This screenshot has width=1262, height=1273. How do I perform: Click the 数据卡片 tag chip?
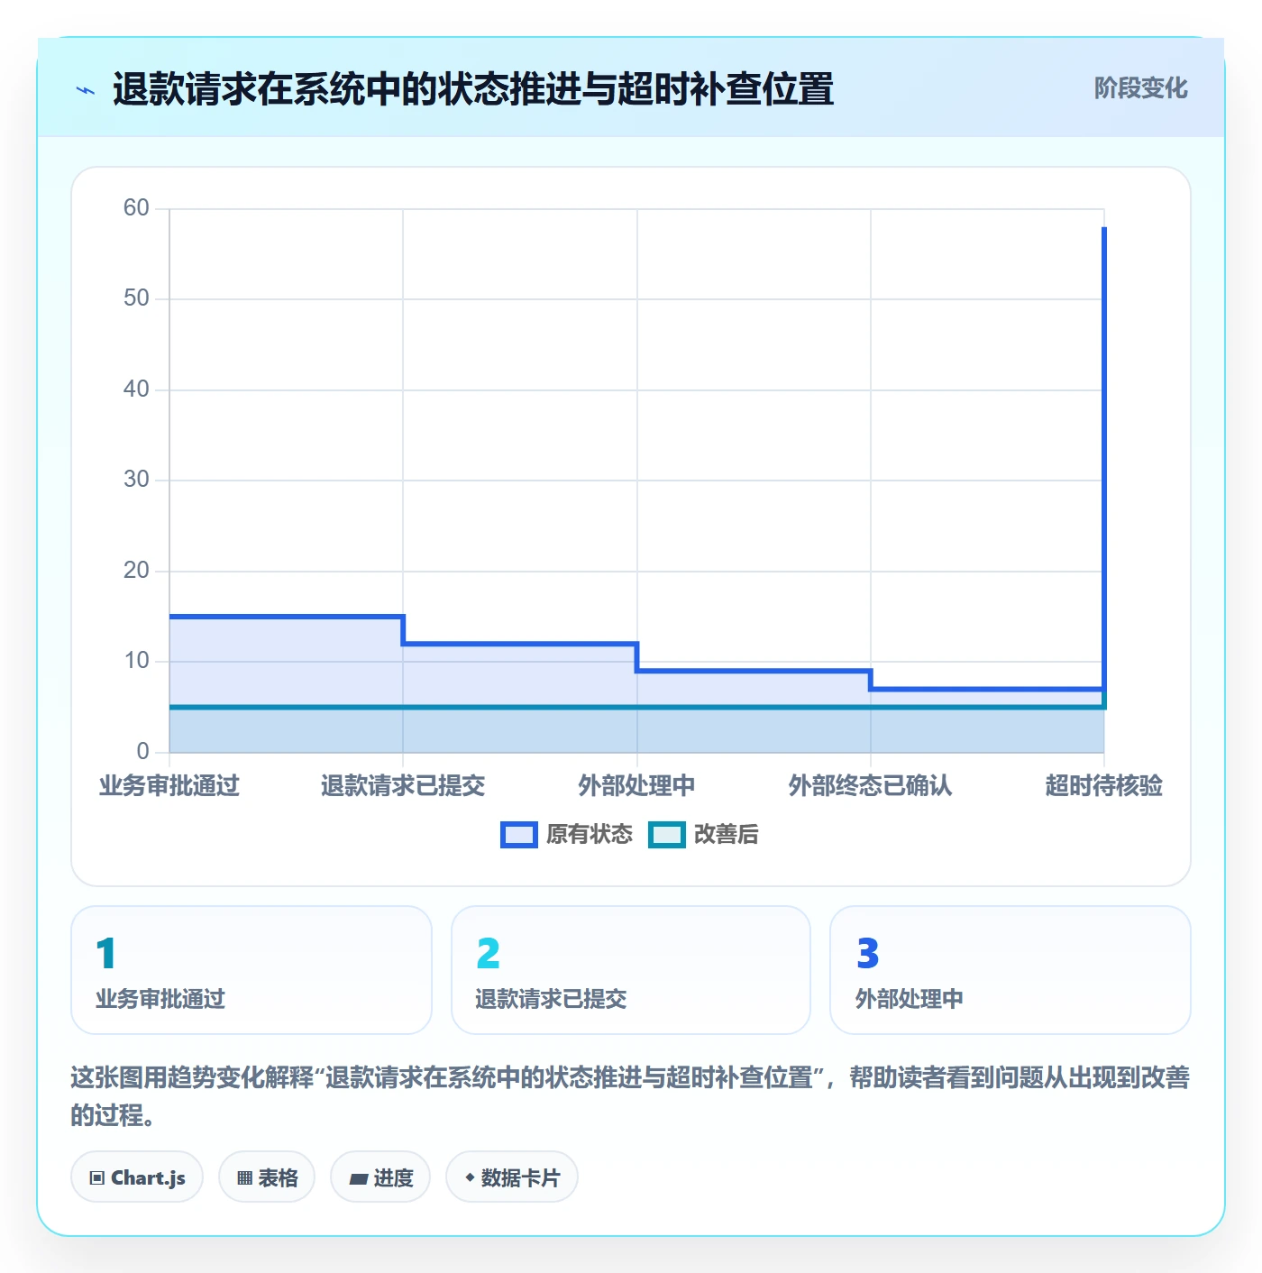click(x=512, y=1177)
